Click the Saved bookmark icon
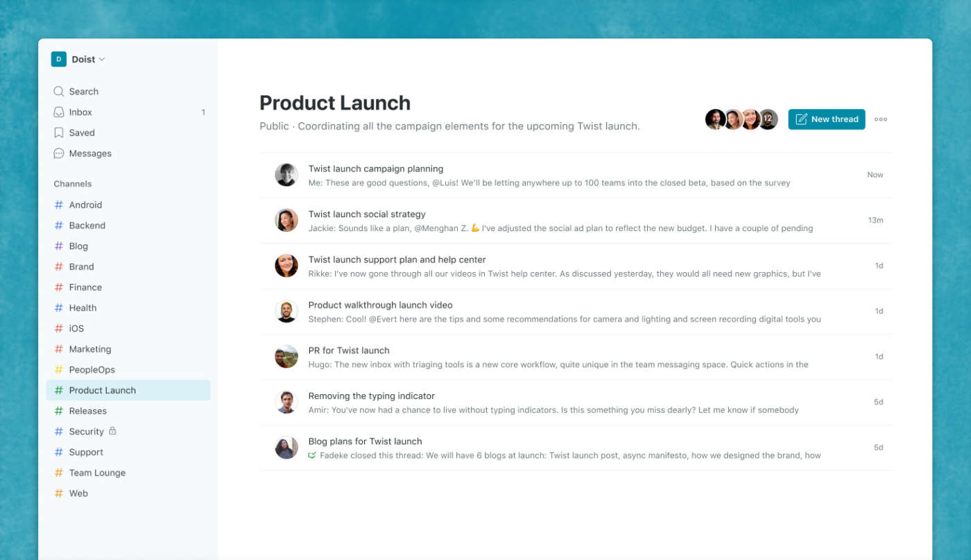Viewport: 971px width, 560px height. pyautogui.click(x=59, y=133)
